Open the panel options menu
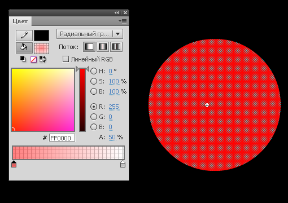 pos(123,21)
